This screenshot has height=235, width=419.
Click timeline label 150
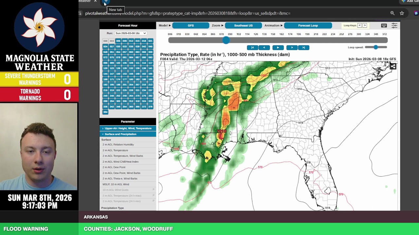coord(273,34)
